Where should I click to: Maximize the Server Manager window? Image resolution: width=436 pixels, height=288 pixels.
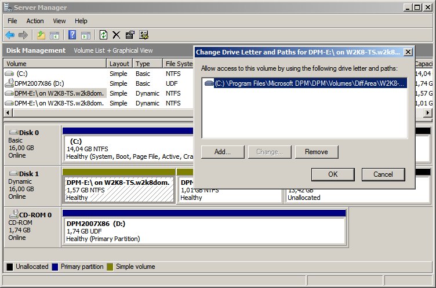417,7
